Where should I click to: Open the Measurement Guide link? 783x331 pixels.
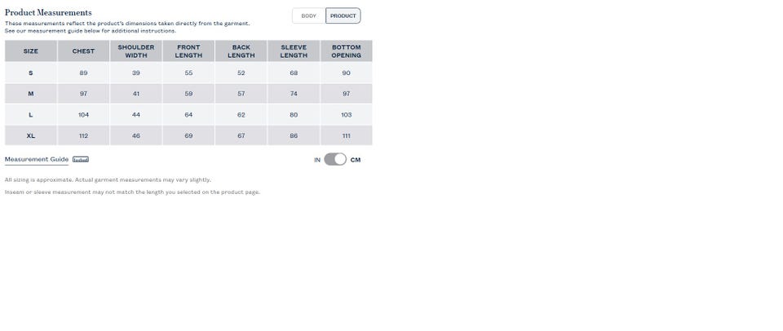coord(37,160)
